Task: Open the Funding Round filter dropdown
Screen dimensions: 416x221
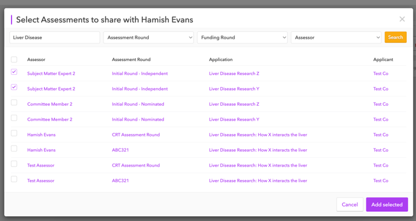Action: (x=242, y=37)
